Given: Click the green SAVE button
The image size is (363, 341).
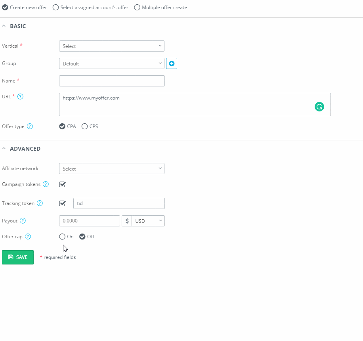Looking at the screenshot, I should click(x=18, y=257).
